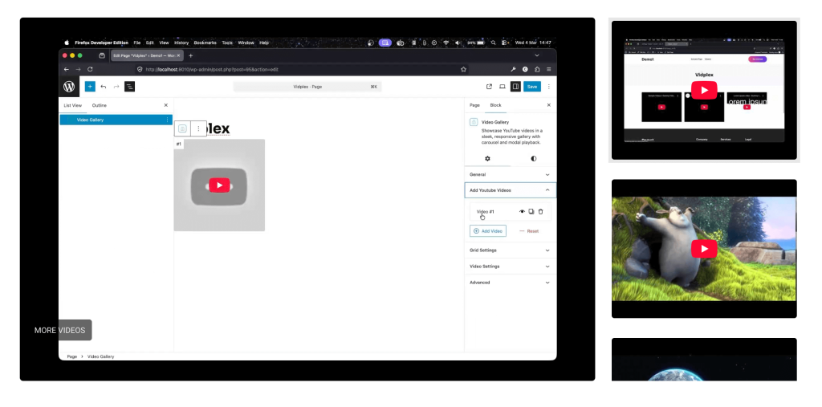Click the duplicate icon for Video #1

pyautogui.click(x=531, y=211)
